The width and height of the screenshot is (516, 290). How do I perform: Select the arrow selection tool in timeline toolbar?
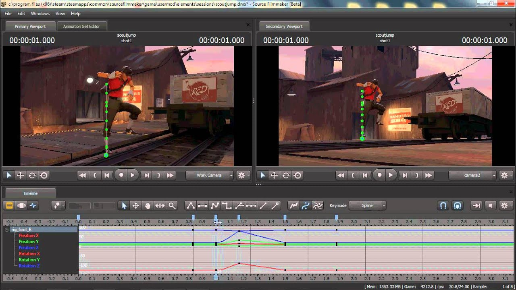coord(124,205)
